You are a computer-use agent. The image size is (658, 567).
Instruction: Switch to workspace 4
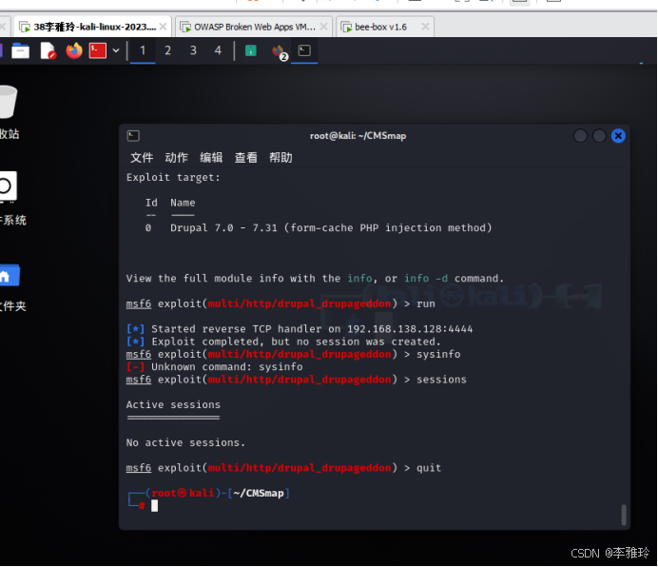218,50
